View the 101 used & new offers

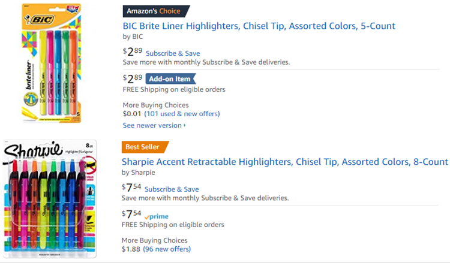pos(182,114)
